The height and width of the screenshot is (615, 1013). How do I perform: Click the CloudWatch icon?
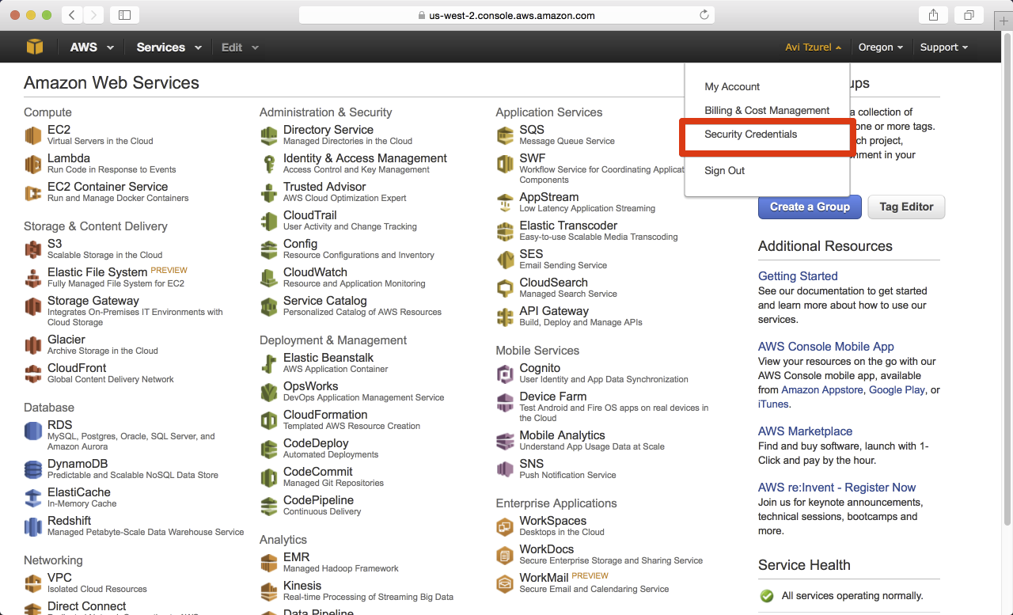(269, 279)
